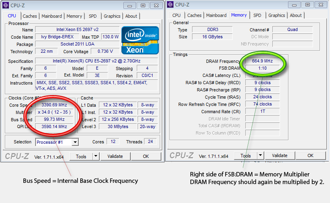Open the Caches tab in left window
Viewport: 330px width, 203px height.
coord(30,16)
